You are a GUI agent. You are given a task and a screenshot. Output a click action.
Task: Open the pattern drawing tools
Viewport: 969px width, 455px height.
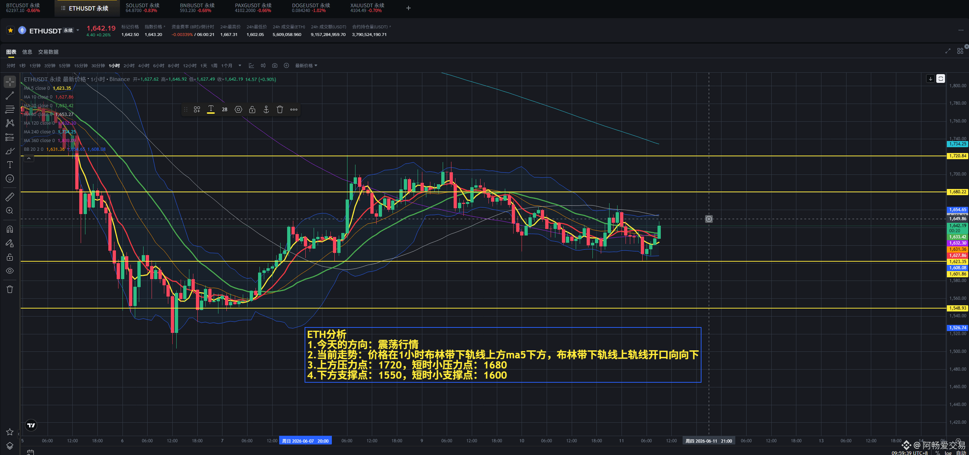point(10,123)
